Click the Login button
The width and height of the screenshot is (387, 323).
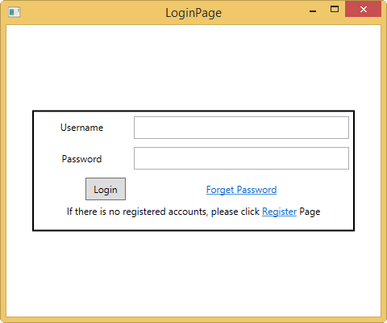[x=106, y=189]
